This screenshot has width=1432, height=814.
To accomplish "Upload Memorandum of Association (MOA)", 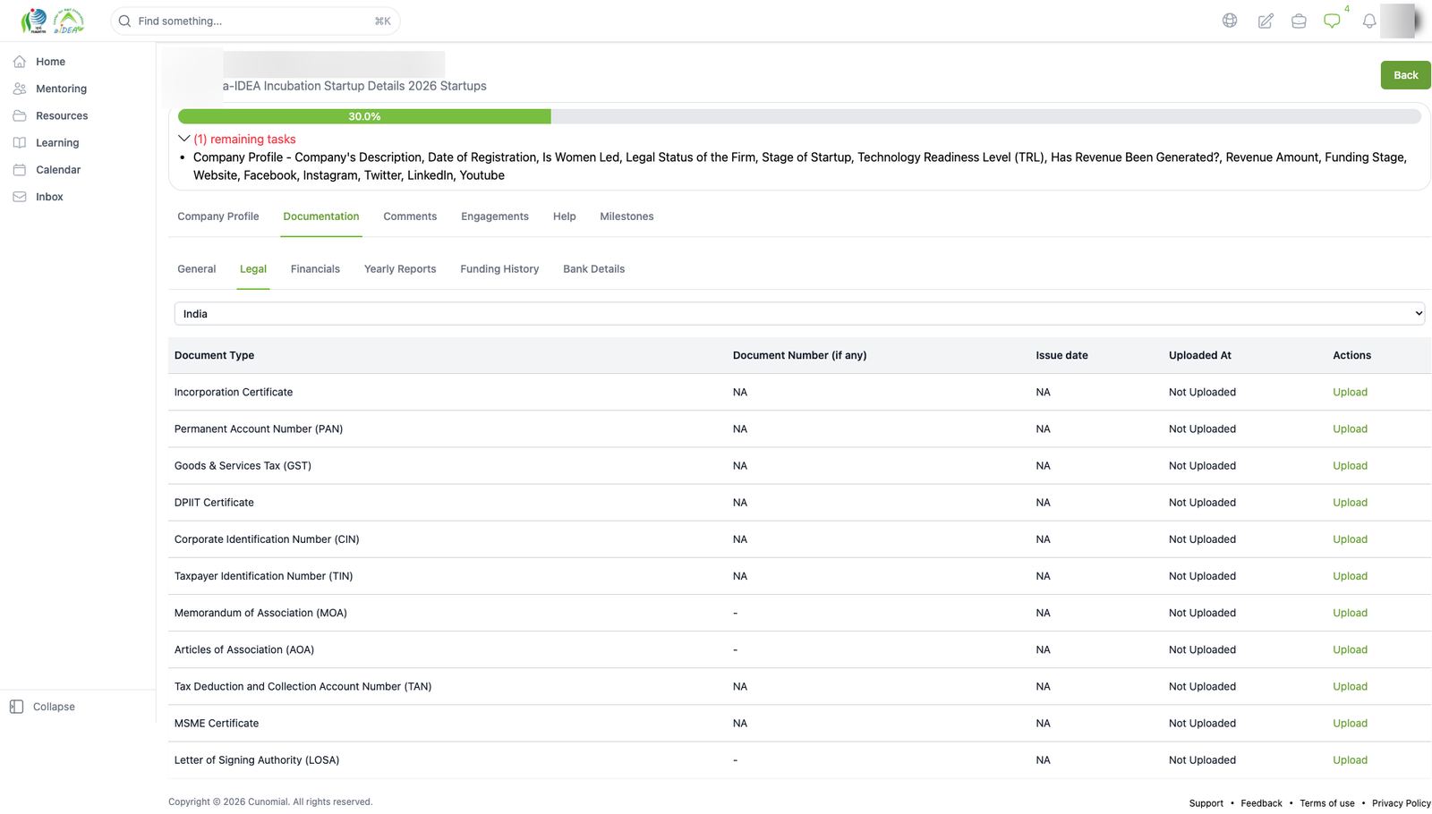I will coord(1350,614).
